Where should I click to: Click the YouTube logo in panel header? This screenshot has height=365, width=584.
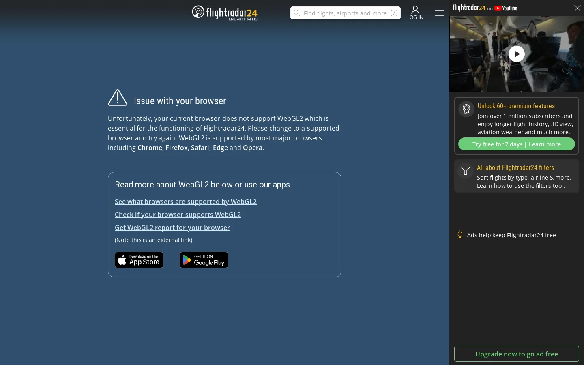(x=506, y=8)
